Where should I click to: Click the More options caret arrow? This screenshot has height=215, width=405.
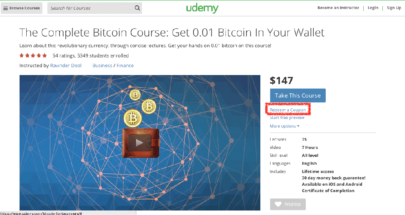(298, 126)
